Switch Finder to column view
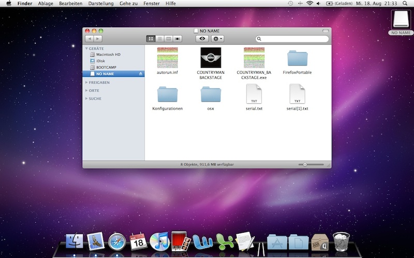 coord(169,39)
